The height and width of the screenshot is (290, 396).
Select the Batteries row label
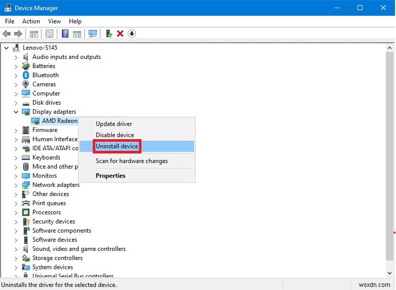(44, 66)
